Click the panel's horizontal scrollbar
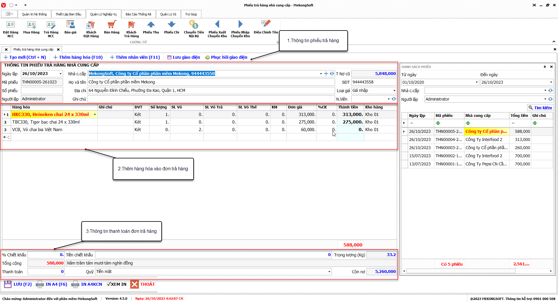This screenshot has height=302, width=558. 461,271
